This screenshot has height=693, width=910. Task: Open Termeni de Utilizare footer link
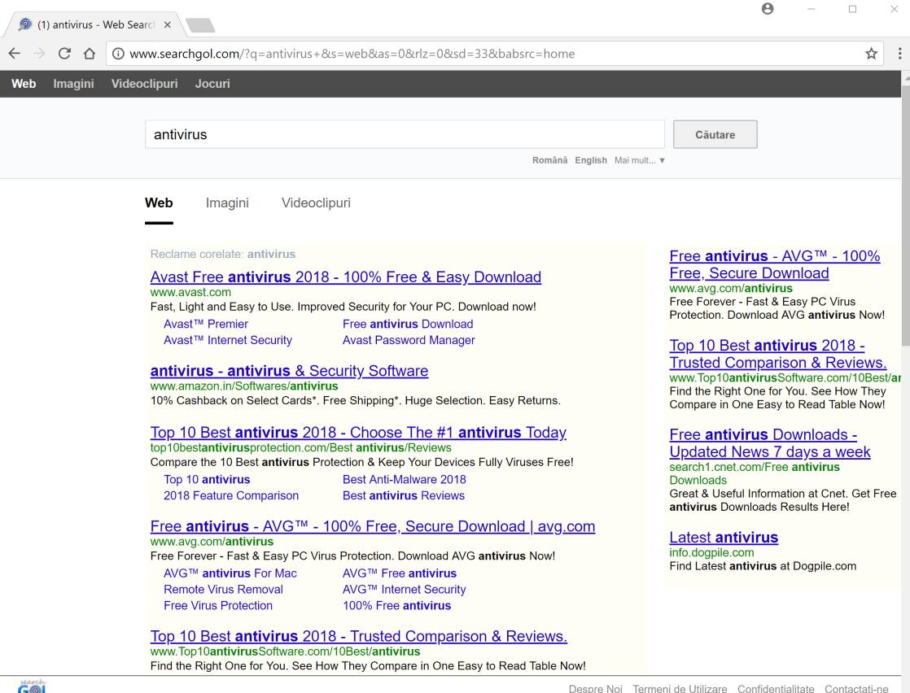680,688
